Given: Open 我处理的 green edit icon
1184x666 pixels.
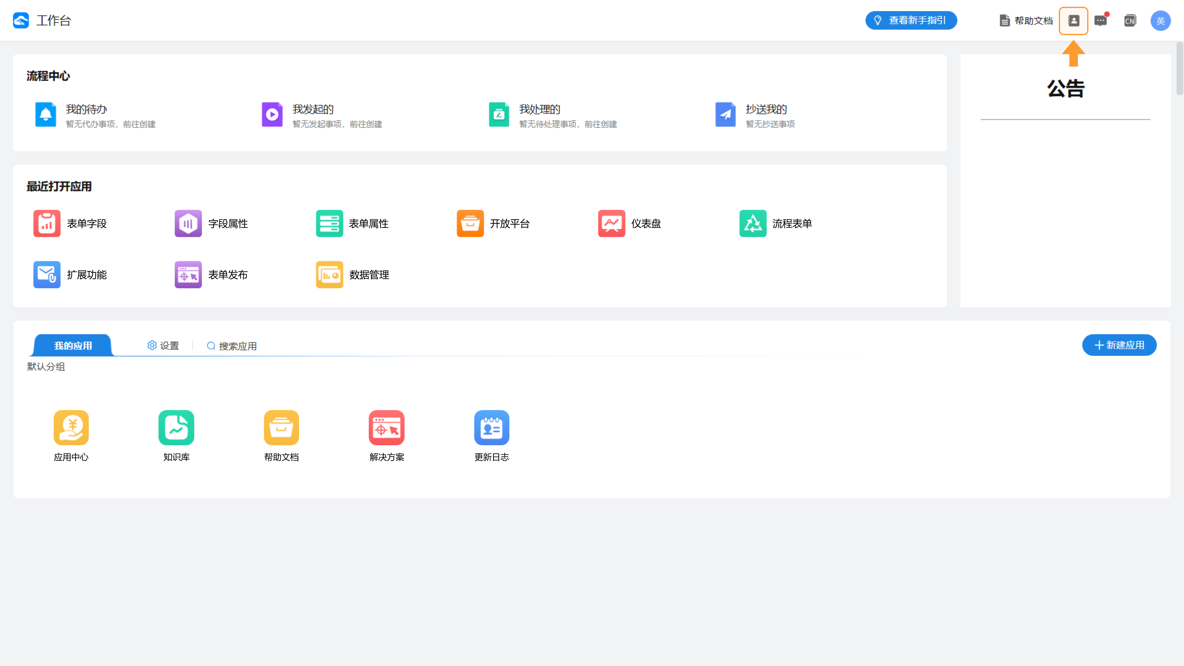Looking at the screenshot, I should point(499,114).
